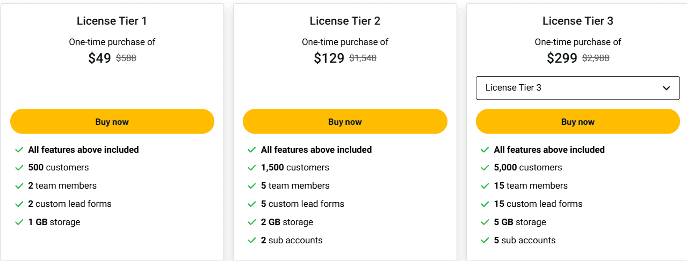Click checkmark next to 15 team members
Screen dimensions: 687x261
[485, 186]
